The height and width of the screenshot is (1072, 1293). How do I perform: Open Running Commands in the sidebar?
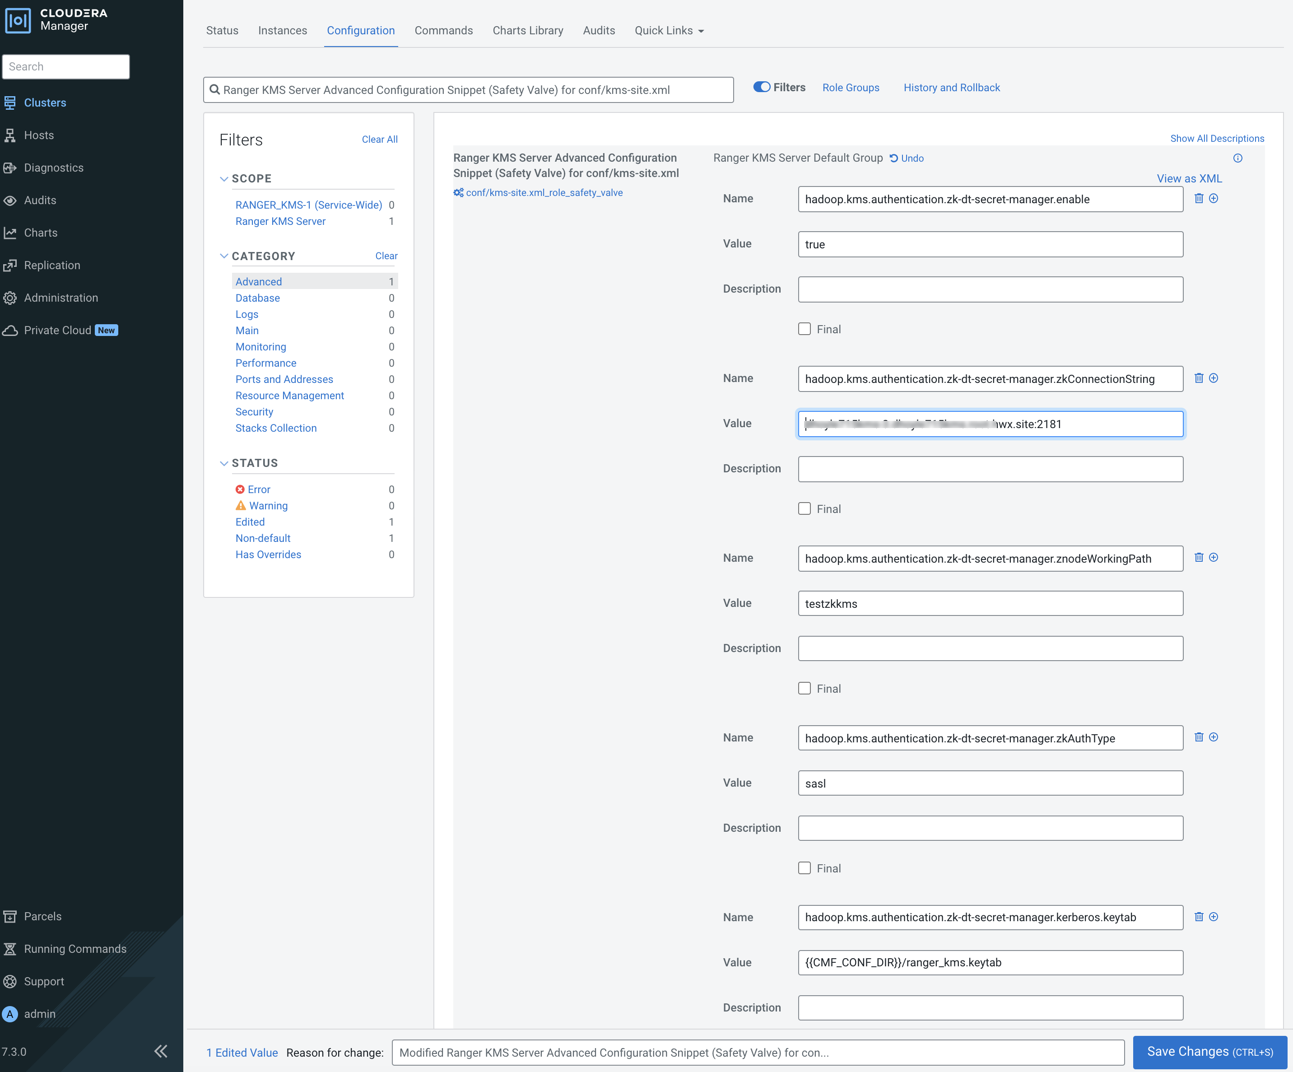[74, 949]
